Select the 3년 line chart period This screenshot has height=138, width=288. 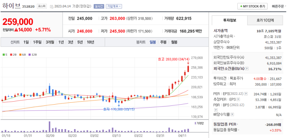[70, 42]
